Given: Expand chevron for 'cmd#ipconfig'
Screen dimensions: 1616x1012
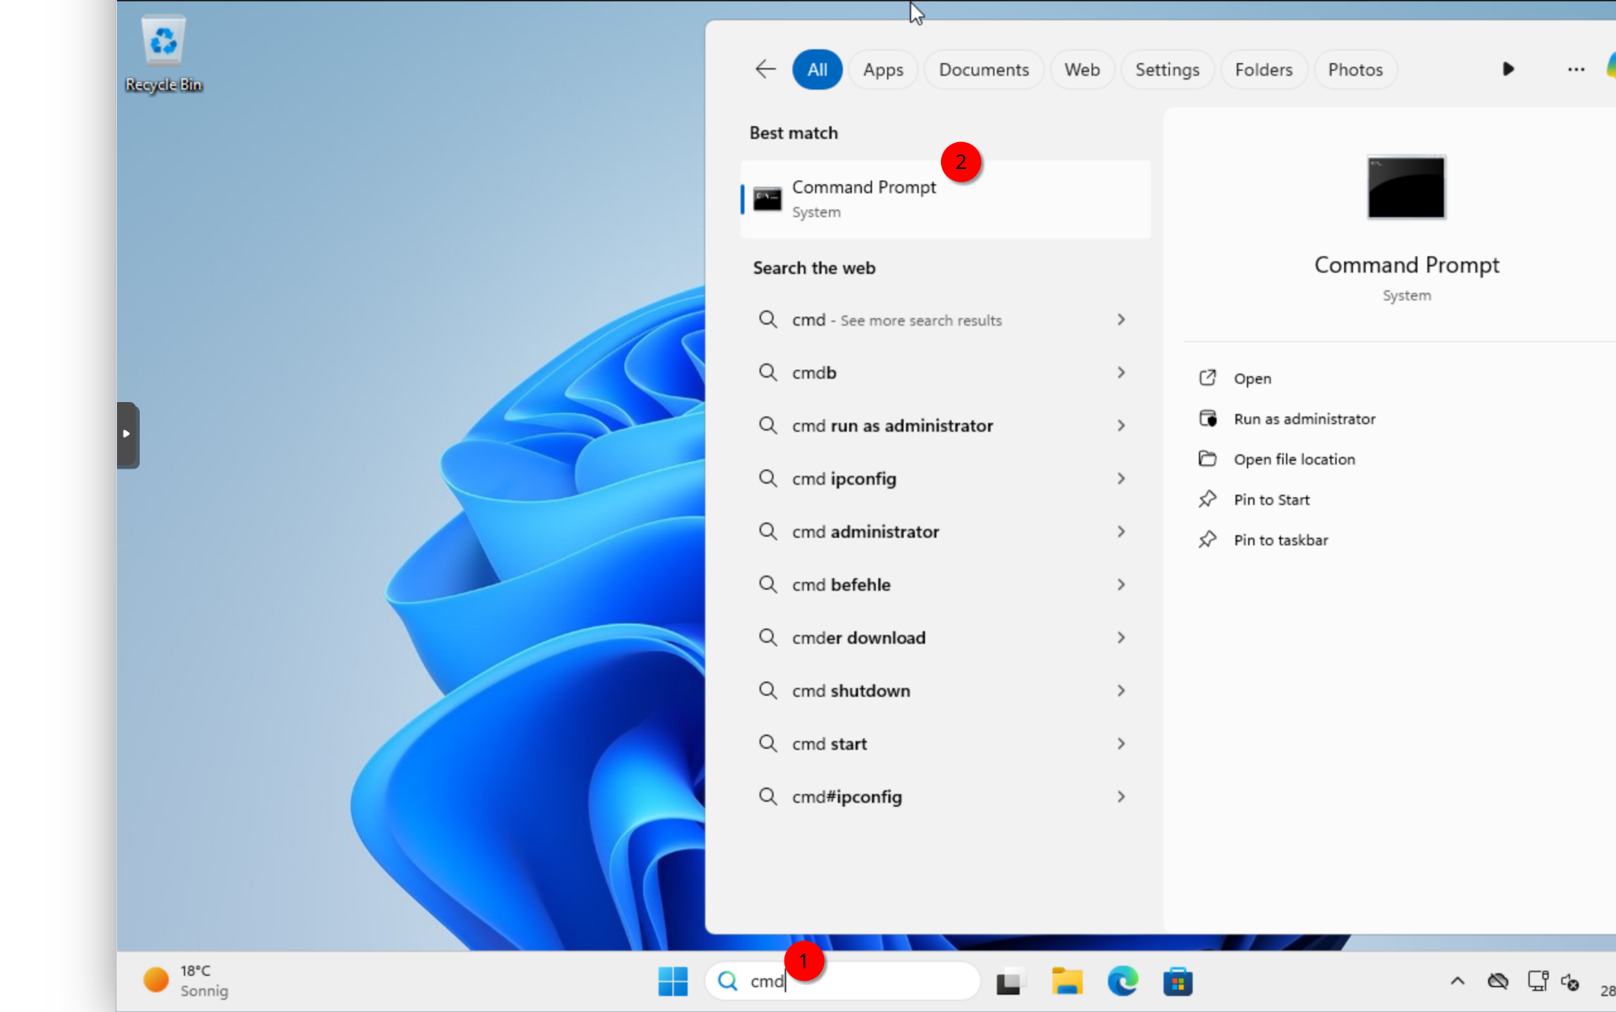Looking at the screenshot, I should 1121,797.
